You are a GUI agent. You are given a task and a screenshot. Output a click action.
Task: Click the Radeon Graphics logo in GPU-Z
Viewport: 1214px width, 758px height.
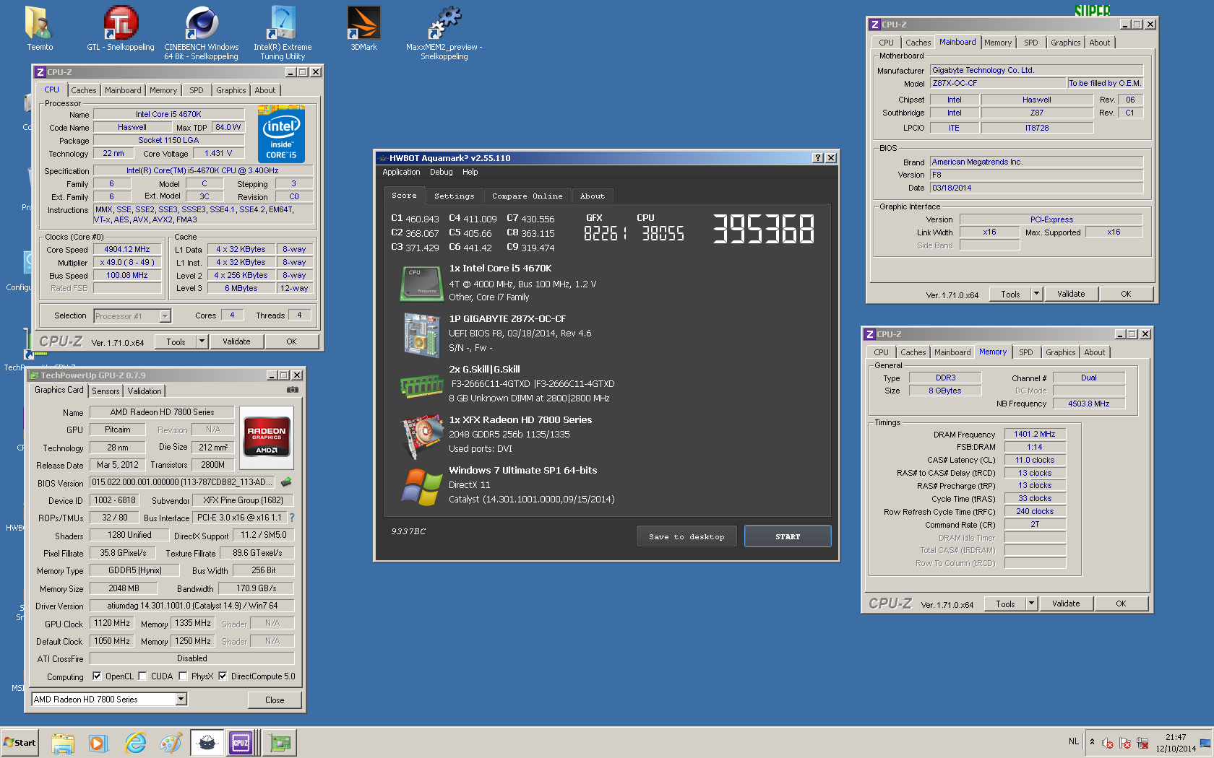267,436
